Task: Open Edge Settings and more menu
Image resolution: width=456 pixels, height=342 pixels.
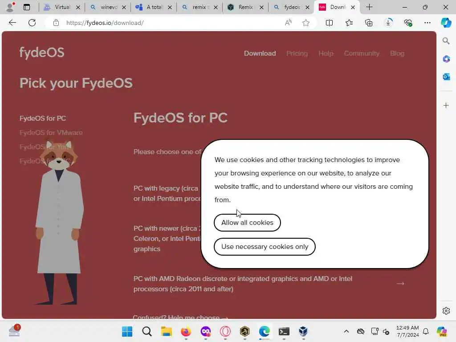Action: click(427, 23)
